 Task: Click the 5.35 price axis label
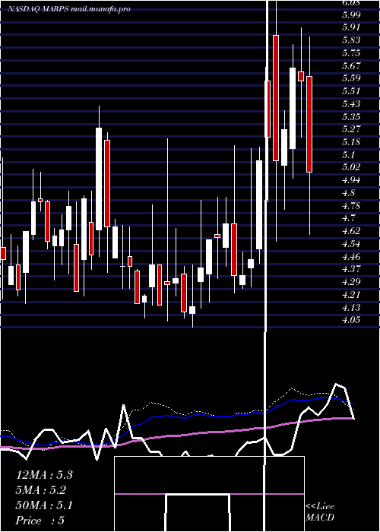pos(351,116)
